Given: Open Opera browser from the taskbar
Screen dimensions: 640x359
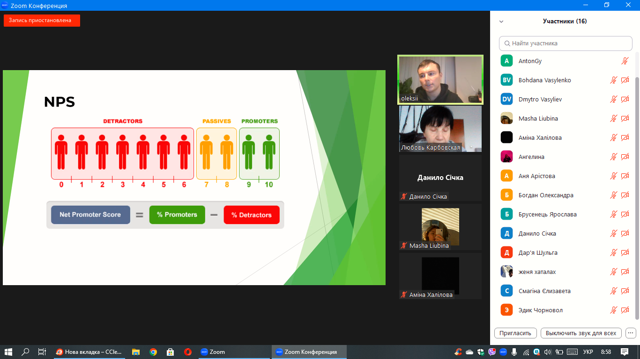Looking at the screenshot, I should tap(188, 352).
